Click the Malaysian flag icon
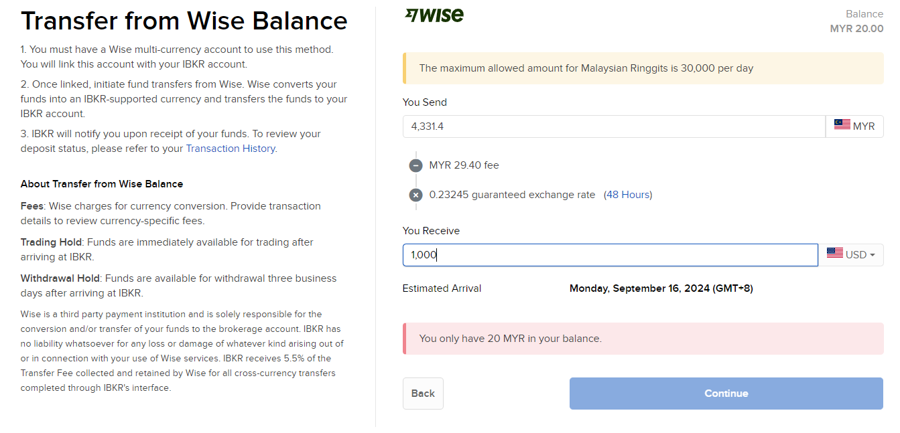The width and height of the screenshot is (900, 433). pyautogui.click(x=842, y=124)
